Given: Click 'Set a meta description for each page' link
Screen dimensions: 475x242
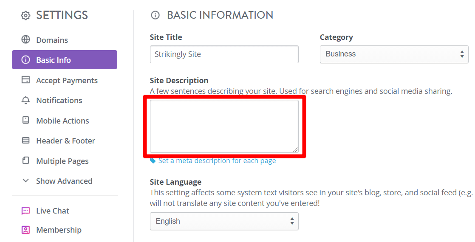Looking at the screenshot, I should click(x=217, y=161).
